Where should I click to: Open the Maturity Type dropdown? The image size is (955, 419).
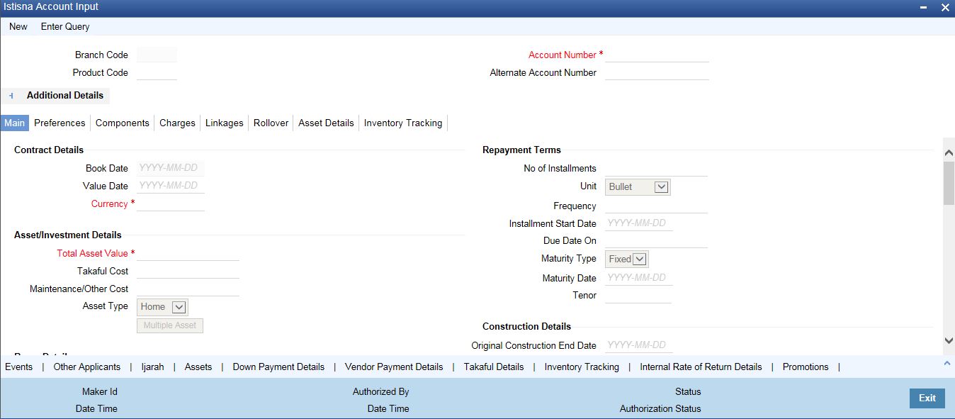click(626, 259)
